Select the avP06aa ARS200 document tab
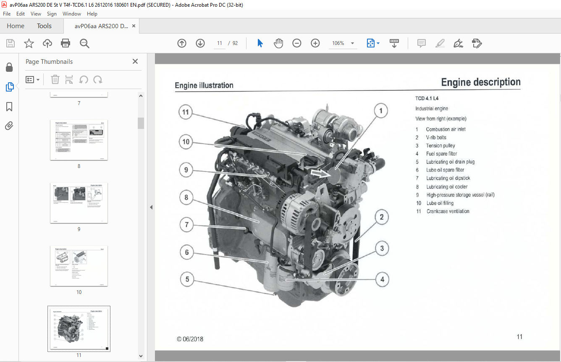The height and width of the screenshot is (362, 561). (102, 26)
